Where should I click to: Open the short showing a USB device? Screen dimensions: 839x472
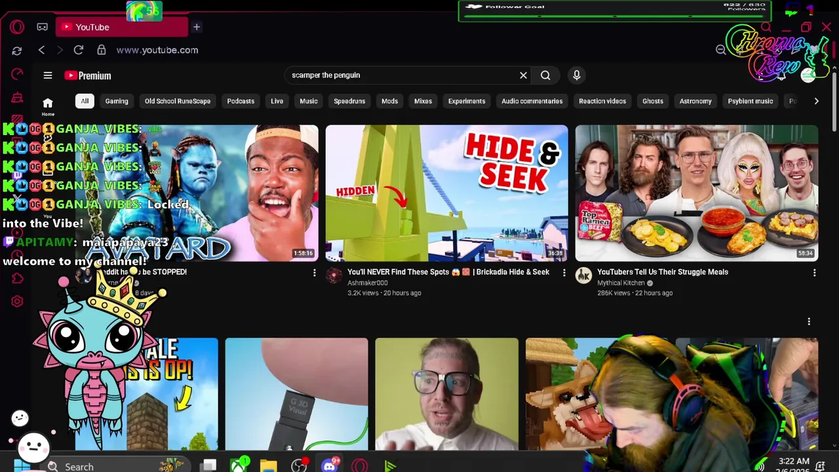[296, 394]
